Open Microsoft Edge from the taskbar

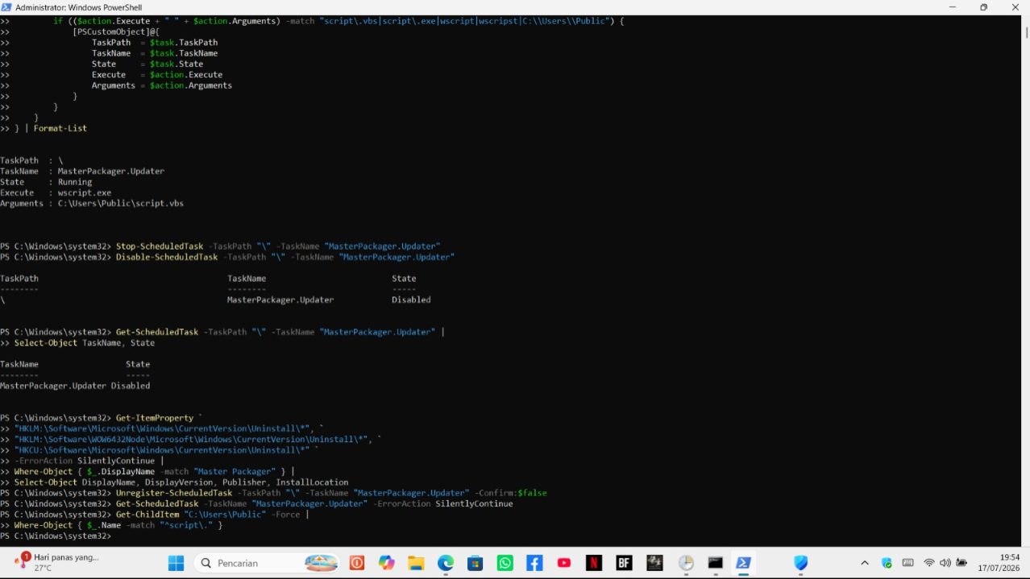pyautogui.click(x=446, y=563)
